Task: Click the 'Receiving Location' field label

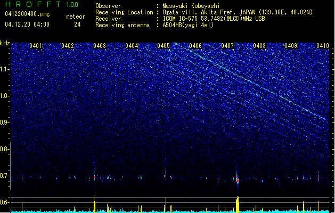Action: click(x=124, y=12)
